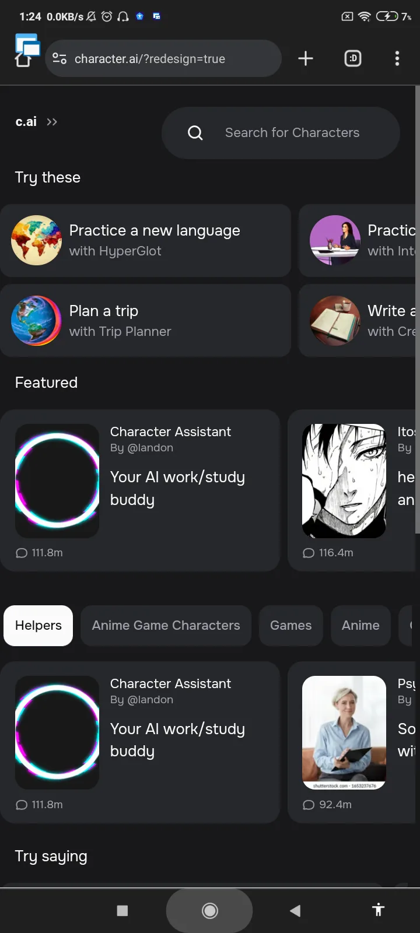Tap the accessibility icon in navigation bar
The width and height of the screenshot is (420, 933).
tap(379, 910)
